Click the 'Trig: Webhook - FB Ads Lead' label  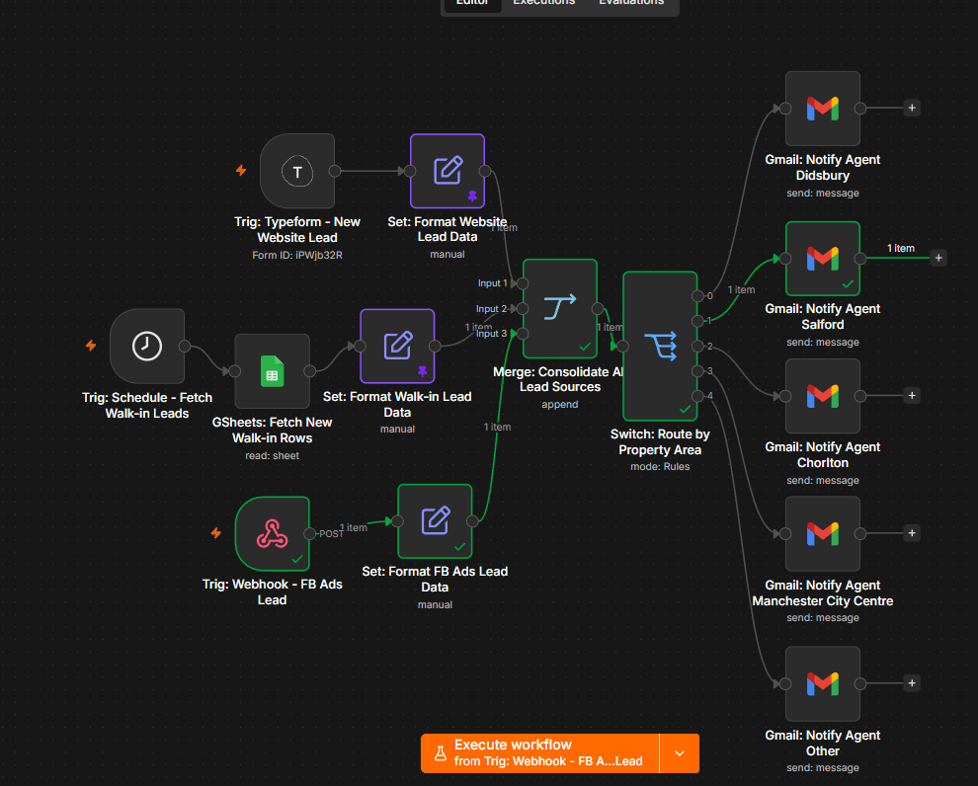pos(272,592)
